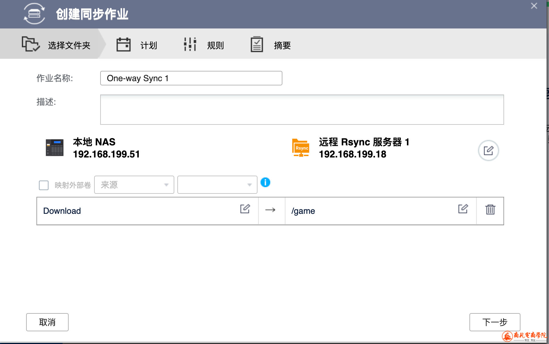Open the 来源 dropdown
The image size is (549, 344).
pos(134,185)
